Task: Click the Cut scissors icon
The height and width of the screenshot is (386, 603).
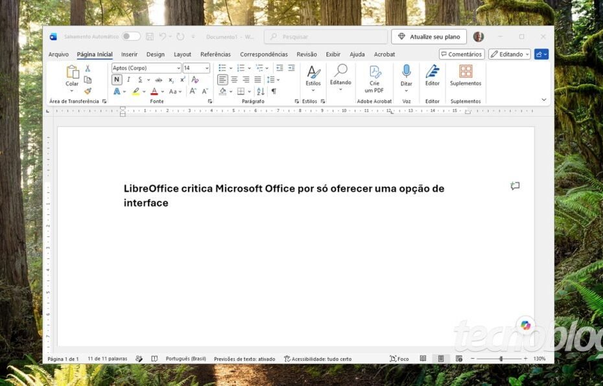Action: (88, 69)
